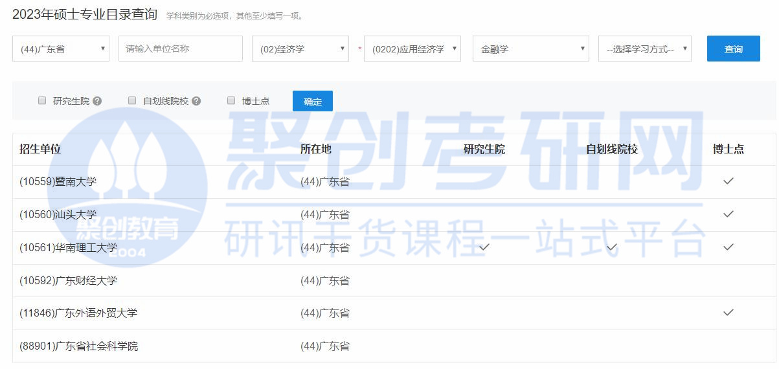Click (44)广东省 in the 暨南大学 row
Image resolution: width=779 pixels, height=369 pixels.
pos(325,182)
